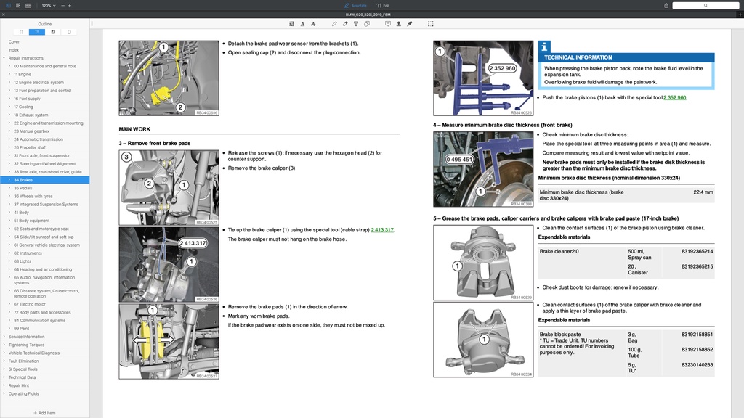Click the share icon beside search
This screenshot has height=418, width=744.
coord(668,5)
